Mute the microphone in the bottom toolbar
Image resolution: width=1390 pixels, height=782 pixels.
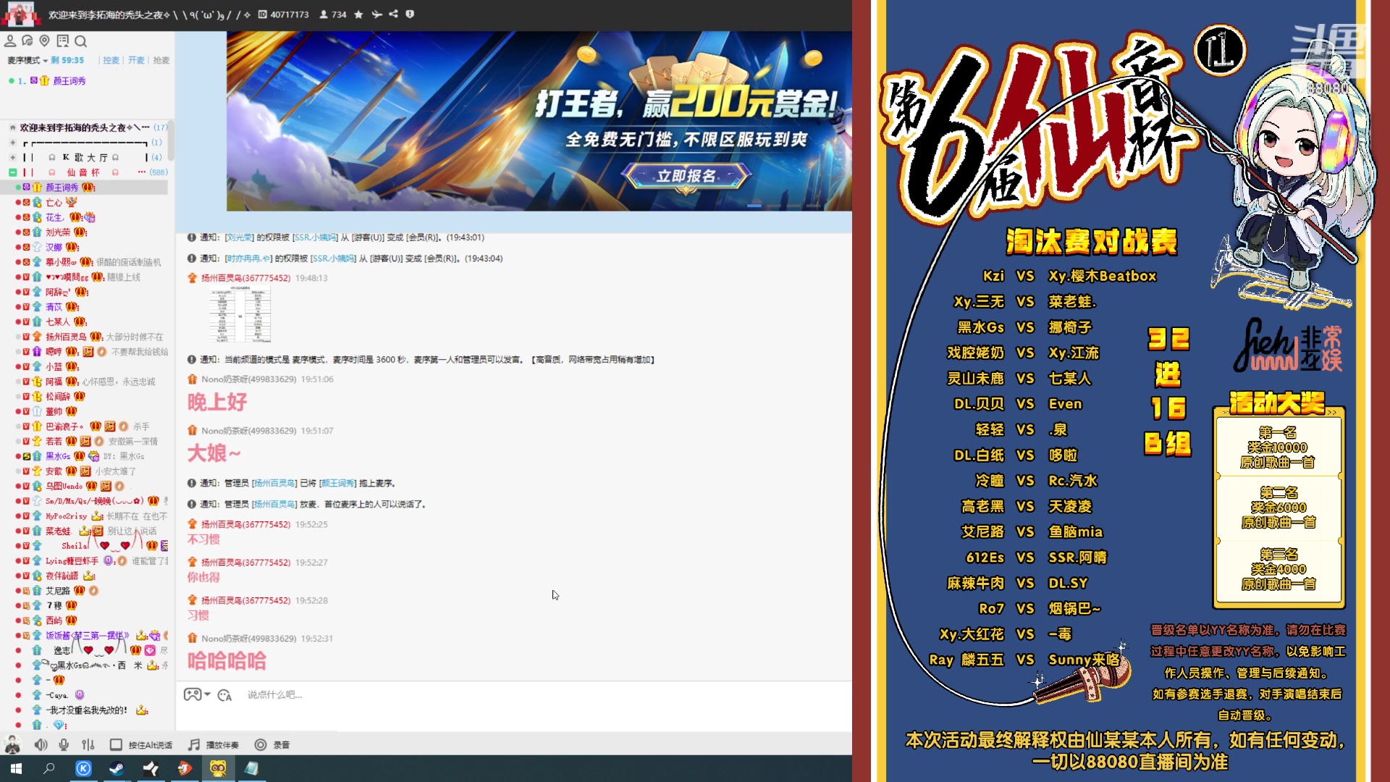(64, 744)
